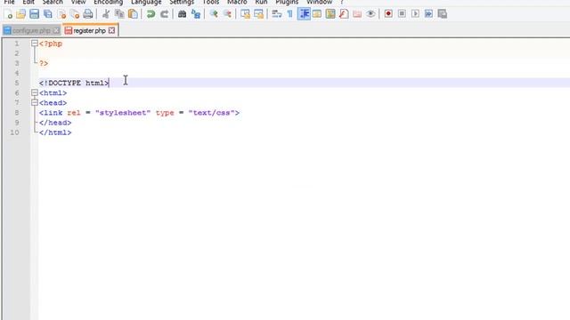Screen dimensions: 570x320
Task: Open the Language menu
Action: (x=146, y=2)
